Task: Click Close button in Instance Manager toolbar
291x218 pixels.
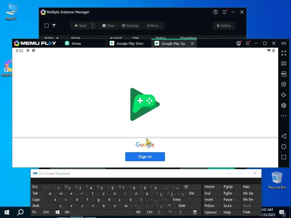Action: [x=108, y=26]
